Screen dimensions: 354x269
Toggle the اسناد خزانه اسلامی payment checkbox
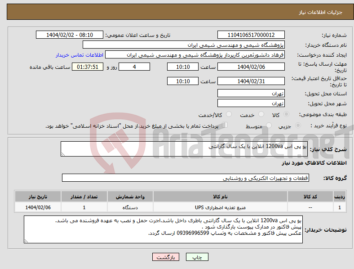coord(225,125)
